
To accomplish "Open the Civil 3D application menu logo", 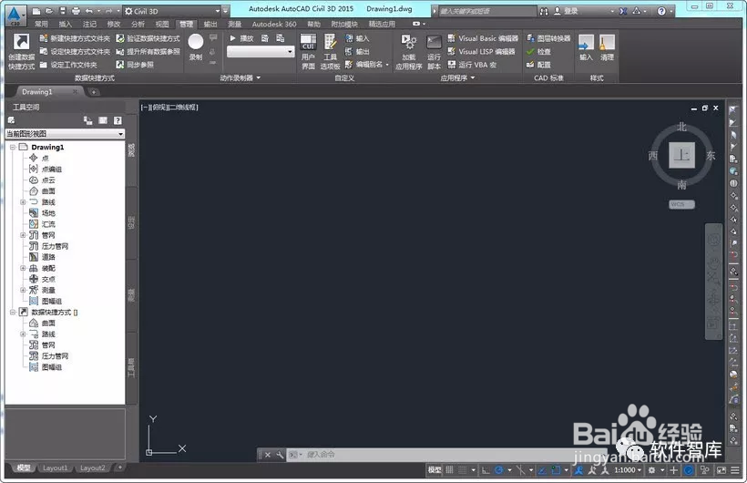I will click(15, 15).
